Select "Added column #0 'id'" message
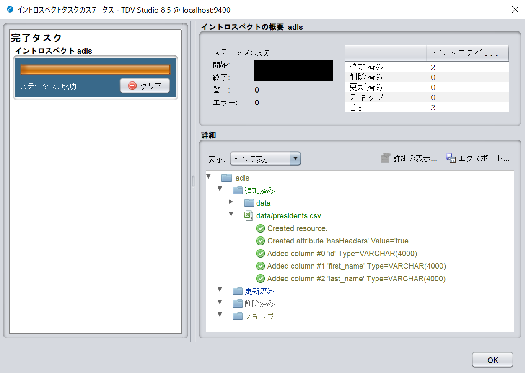The image size is (526, 373). 342,254
